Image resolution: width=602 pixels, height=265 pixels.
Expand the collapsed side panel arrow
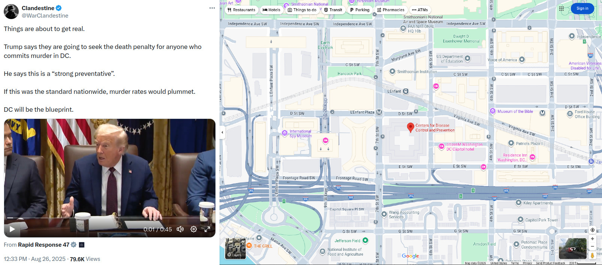222,132
